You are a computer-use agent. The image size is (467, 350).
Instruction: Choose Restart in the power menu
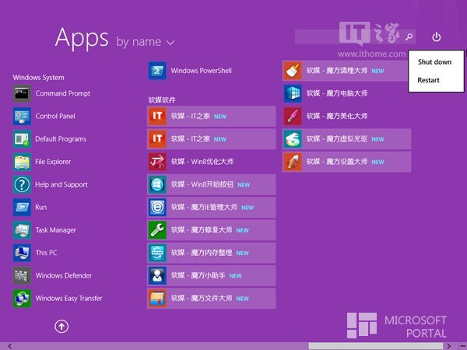(x=428, y=80)
